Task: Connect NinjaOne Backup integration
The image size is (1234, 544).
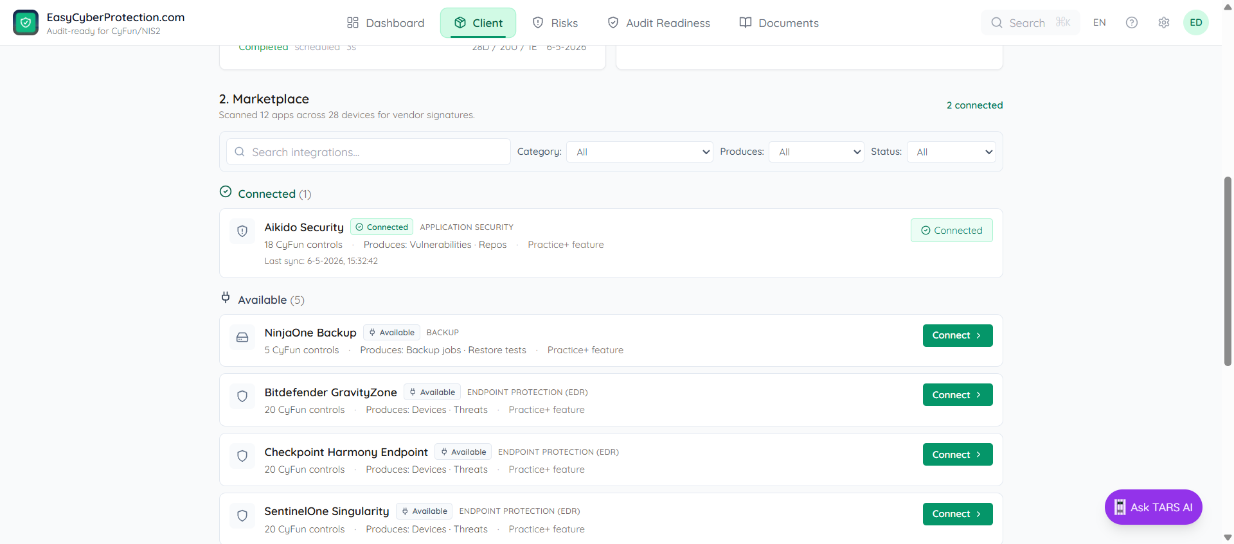Action: [958, 335]
